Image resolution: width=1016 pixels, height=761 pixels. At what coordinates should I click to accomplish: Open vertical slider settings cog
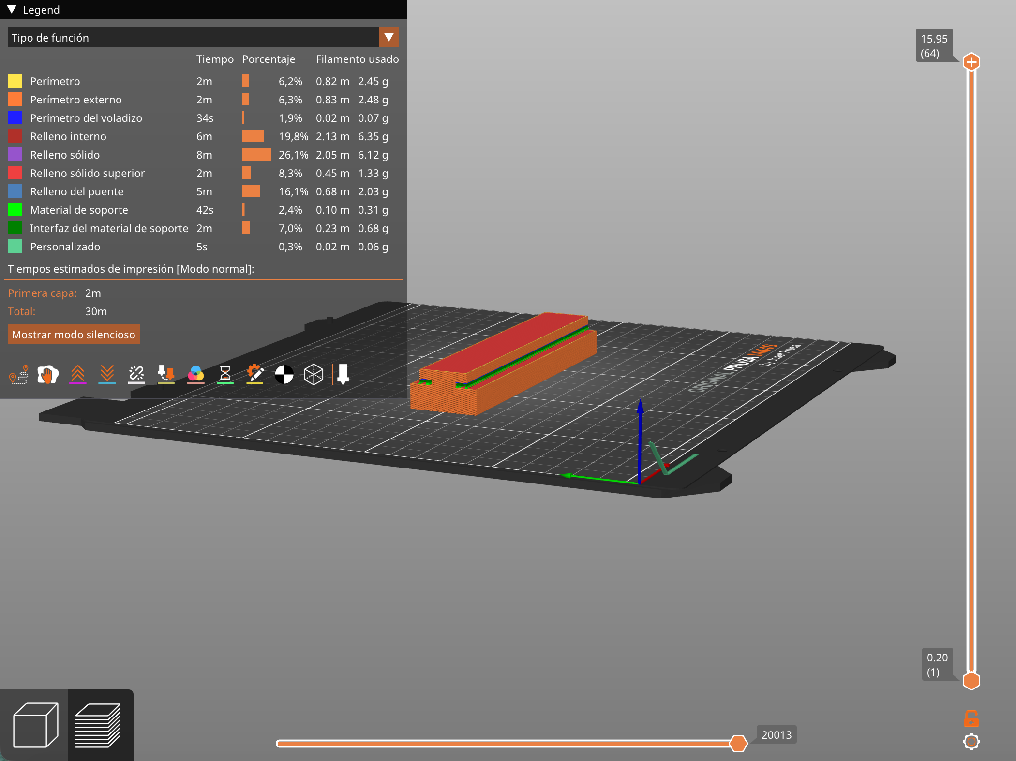pyautogui.click(x=971, y=741)
